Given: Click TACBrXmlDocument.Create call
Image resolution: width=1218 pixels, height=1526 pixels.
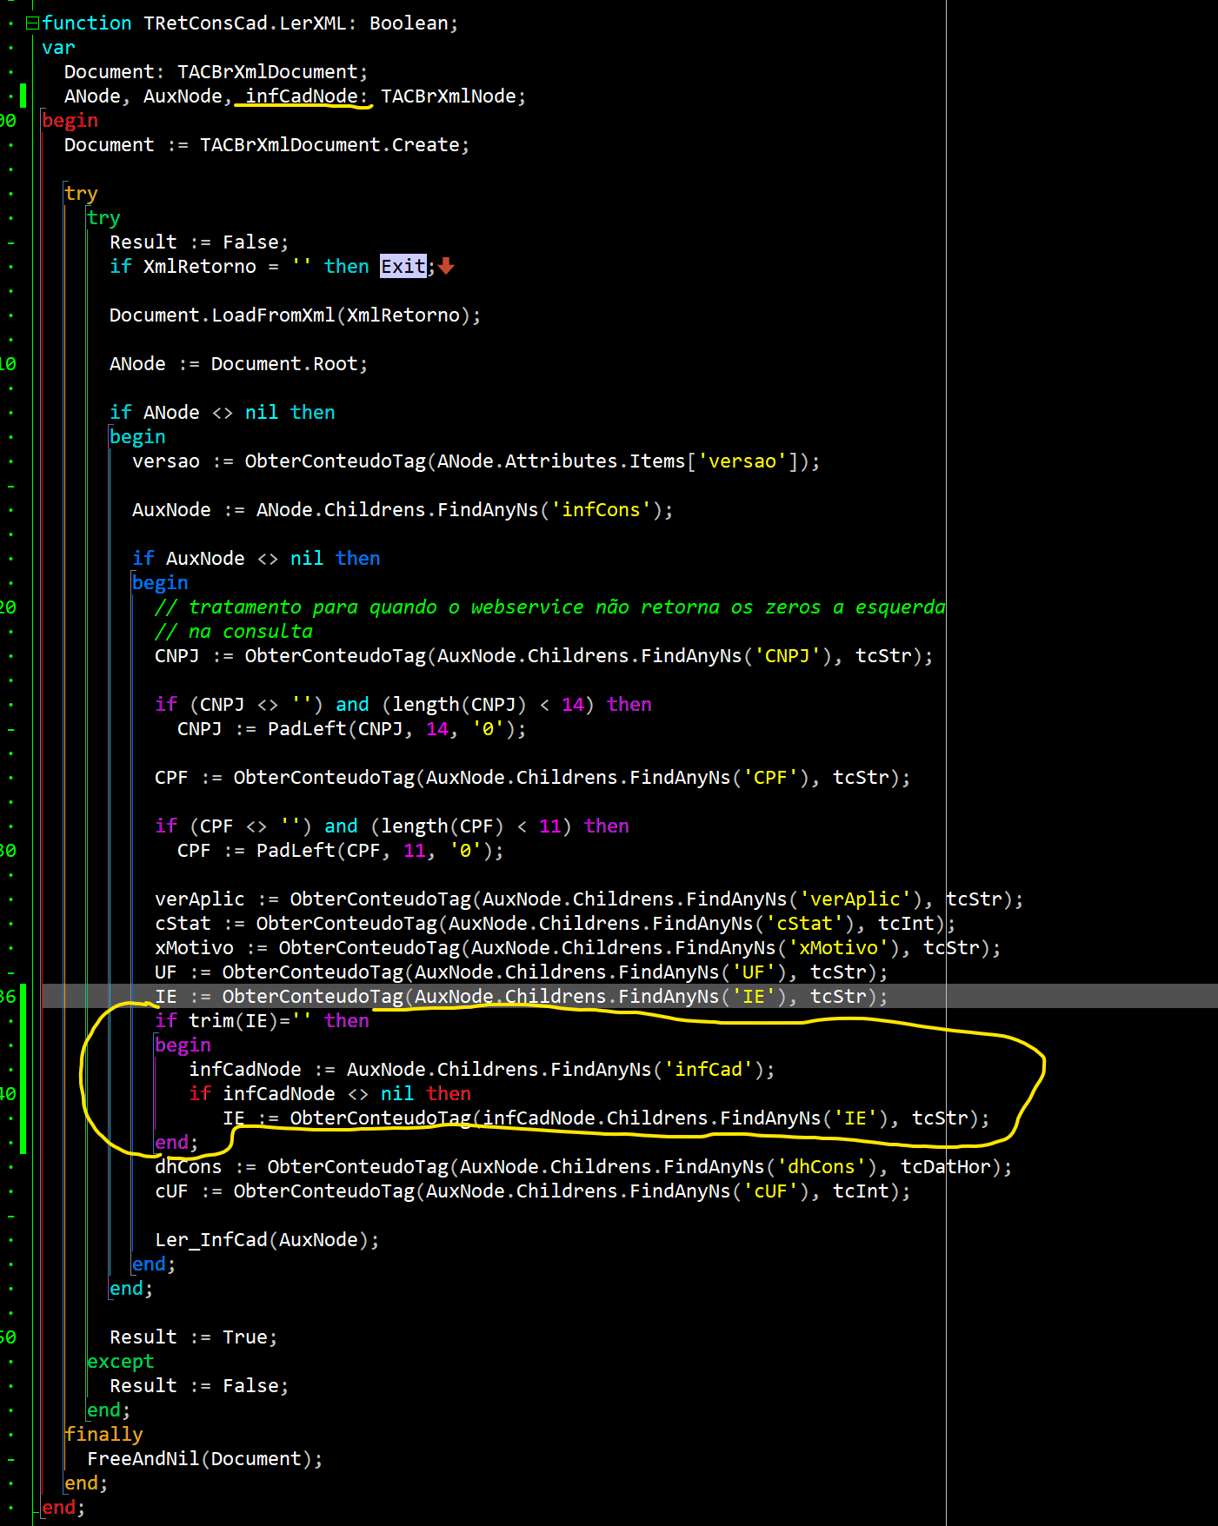Looking at the screenshot, I should (329, 145).
